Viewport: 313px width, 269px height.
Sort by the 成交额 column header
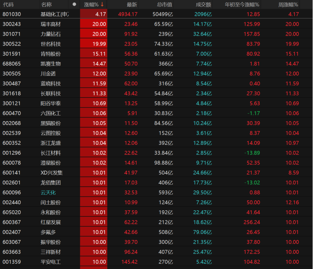(203, 5)
